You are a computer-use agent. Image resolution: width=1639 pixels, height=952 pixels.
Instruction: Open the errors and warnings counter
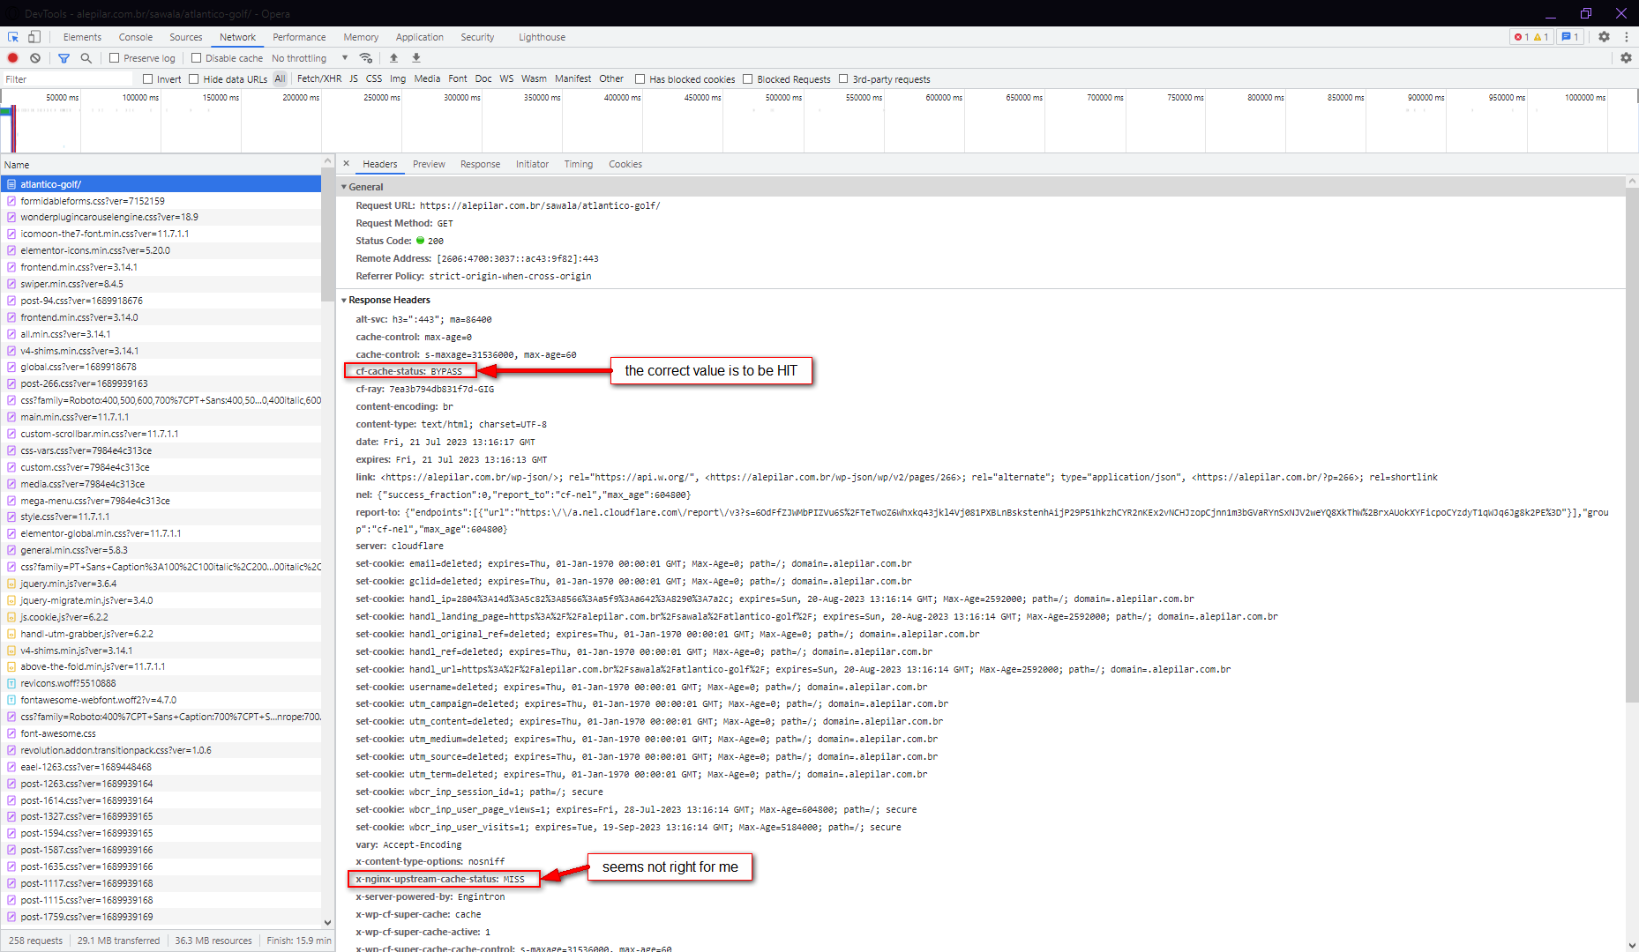click(1530, 37)
